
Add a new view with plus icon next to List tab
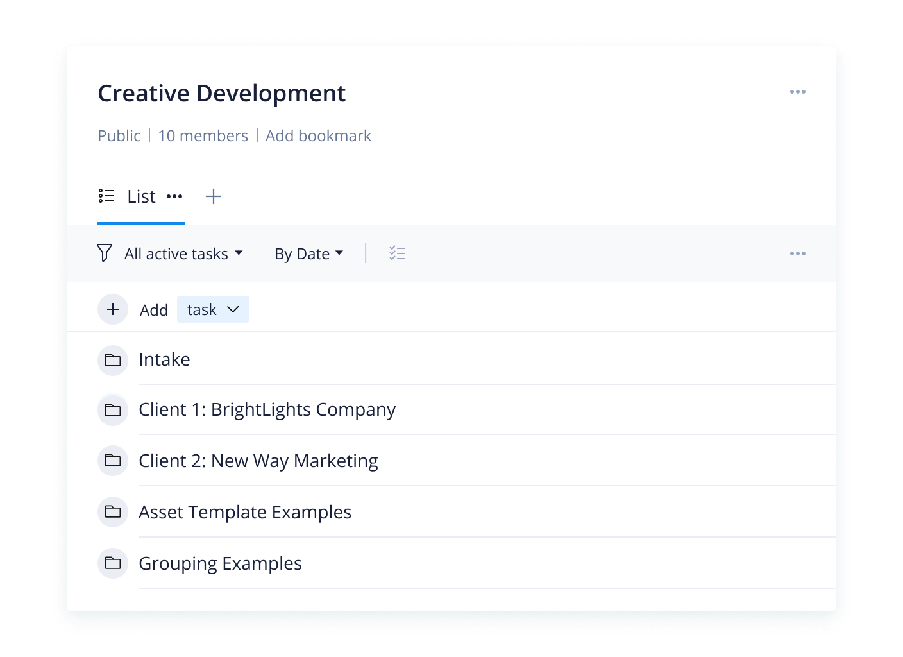pos(213,196)
